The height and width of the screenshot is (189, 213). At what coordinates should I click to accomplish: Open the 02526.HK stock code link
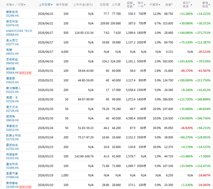12,101
